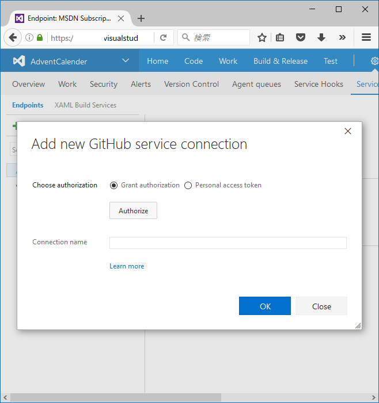Open a new browser tab
The image size is (379, 403).
tap(141, 18)
